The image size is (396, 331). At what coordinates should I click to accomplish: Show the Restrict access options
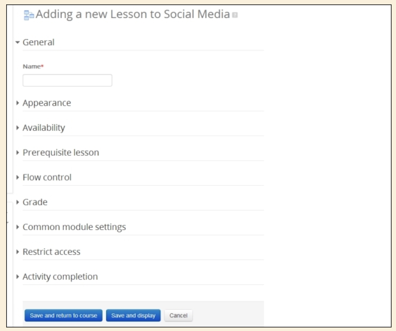tap(51, 251)
